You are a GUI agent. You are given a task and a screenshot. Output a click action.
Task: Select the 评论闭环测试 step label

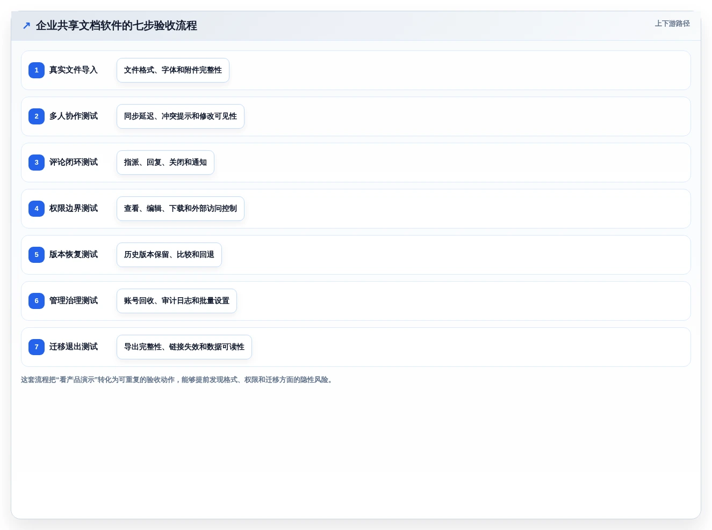click(x=74, y=163)
